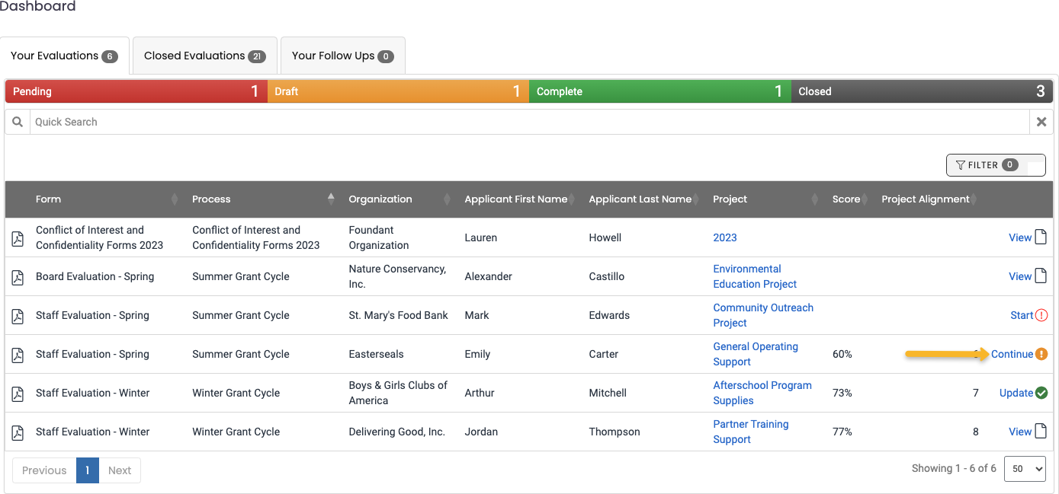This screenshot has height=494, width=1059.
Task: Click inside the Quick Search field
Action: [x=305, y=121]
